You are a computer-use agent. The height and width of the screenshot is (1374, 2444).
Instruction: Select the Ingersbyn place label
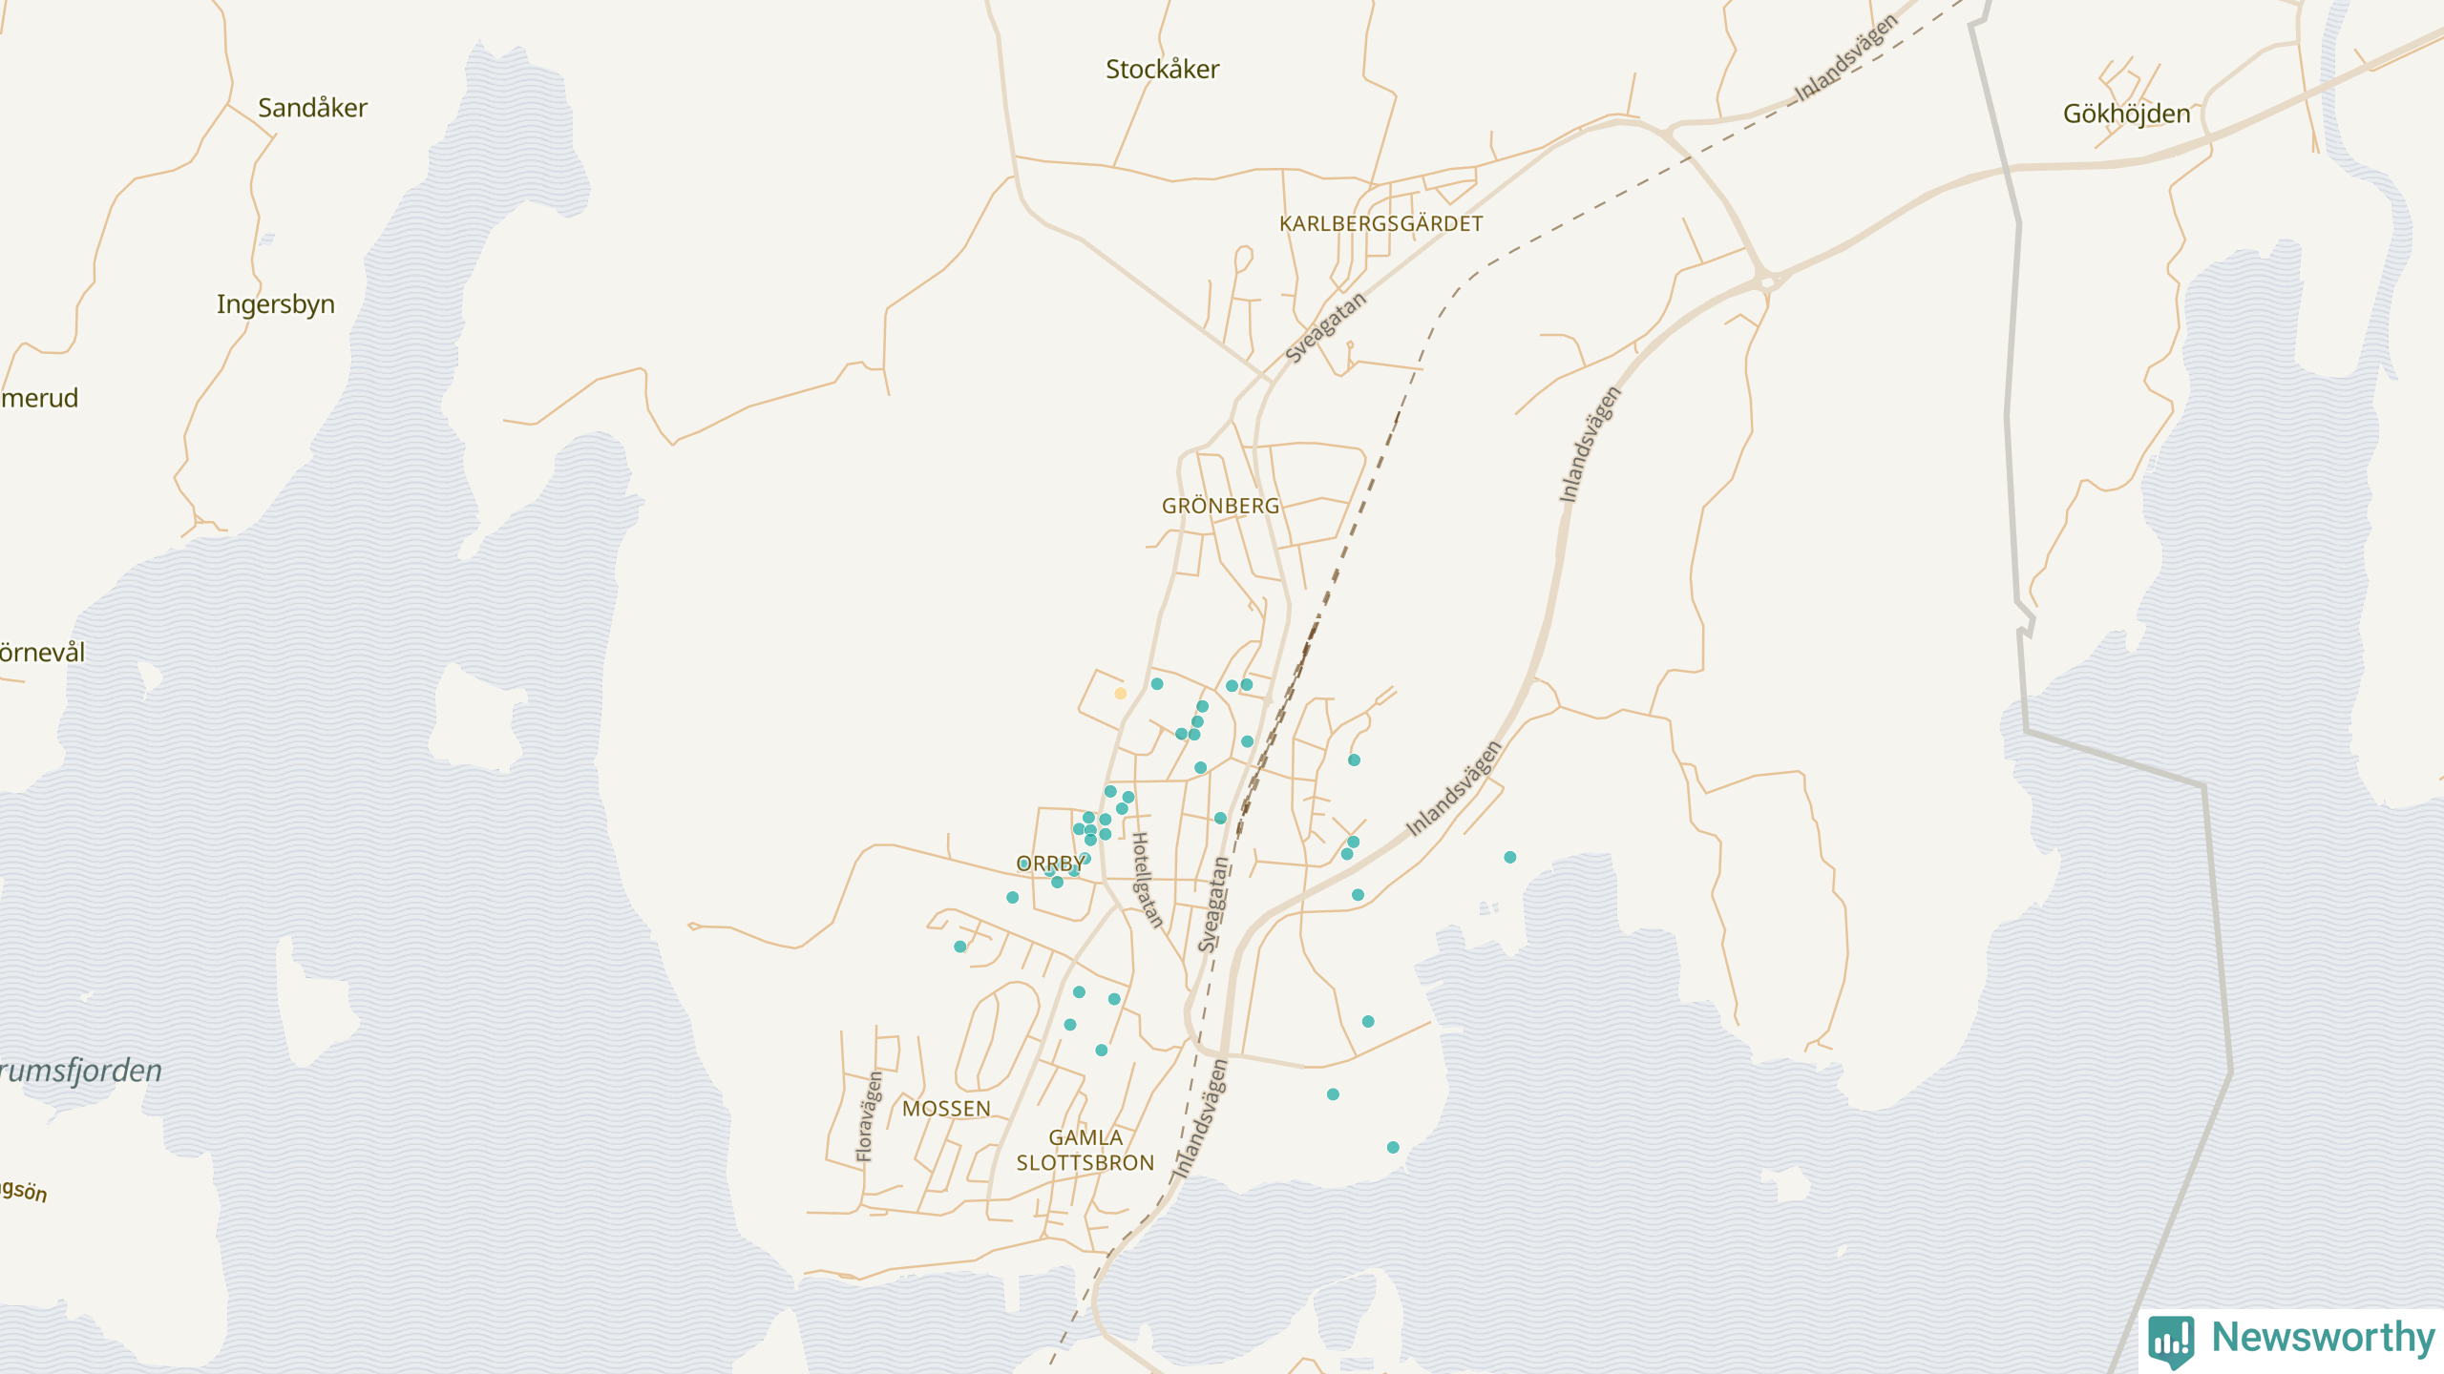coord(275,304)
